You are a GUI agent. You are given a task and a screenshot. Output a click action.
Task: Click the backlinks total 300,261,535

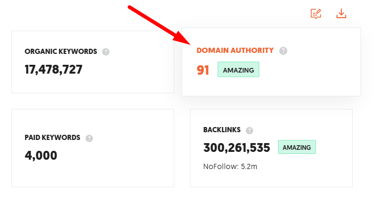coord(237,148)
